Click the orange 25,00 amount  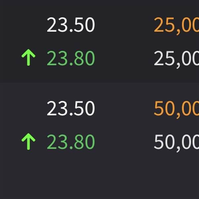click(176, 26)
